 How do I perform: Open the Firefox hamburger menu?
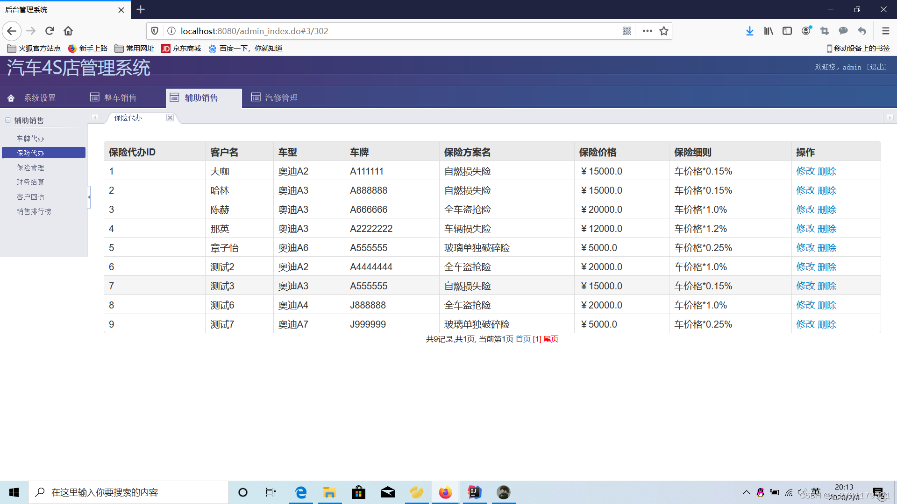pyautogui.click(x=885, y=31)
